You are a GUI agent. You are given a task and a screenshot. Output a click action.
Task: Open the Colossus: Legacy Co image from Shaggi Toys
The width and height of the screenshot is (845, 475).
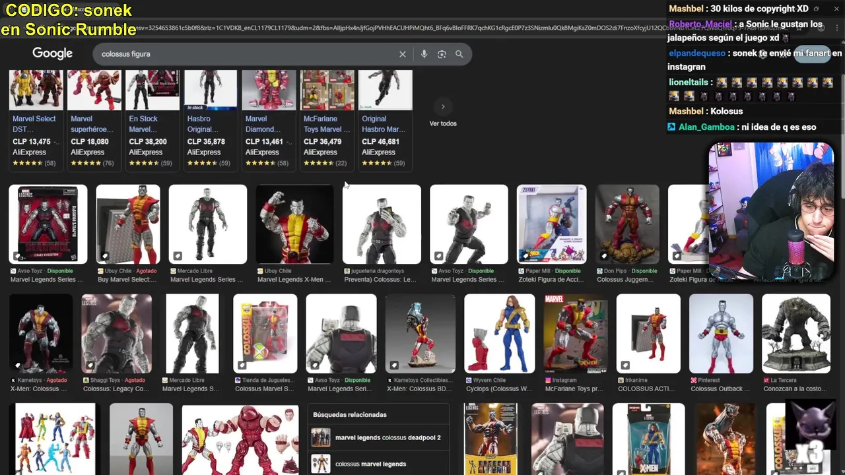tap(116, 333)
